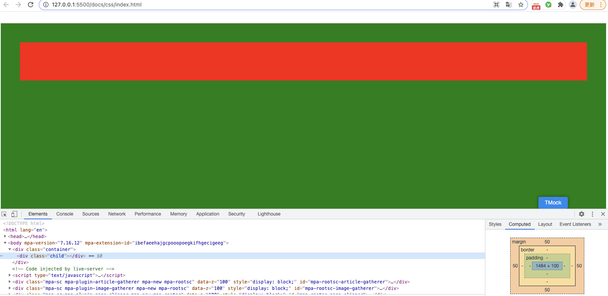Open the Security tab

[237, 214]
